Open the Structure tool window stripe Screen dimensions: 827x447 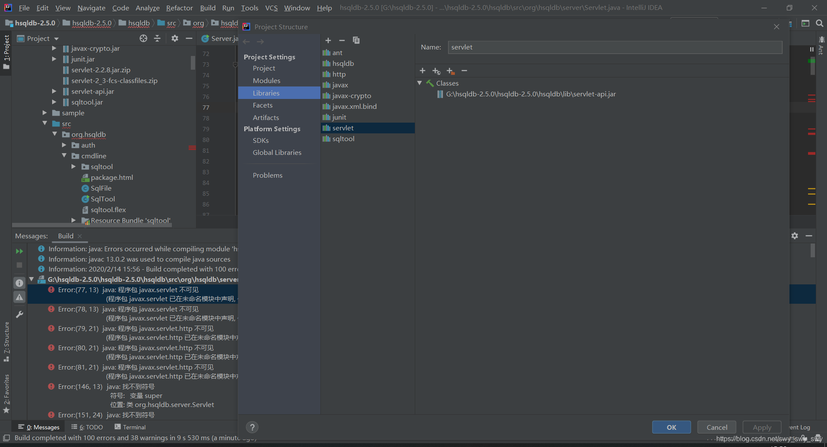pos(6,341)
